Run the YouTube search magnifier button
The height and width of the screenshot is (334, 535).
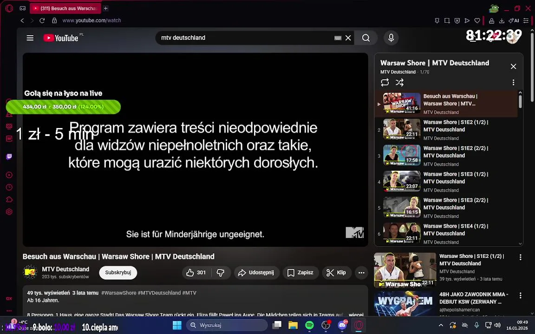click(366, 38)
